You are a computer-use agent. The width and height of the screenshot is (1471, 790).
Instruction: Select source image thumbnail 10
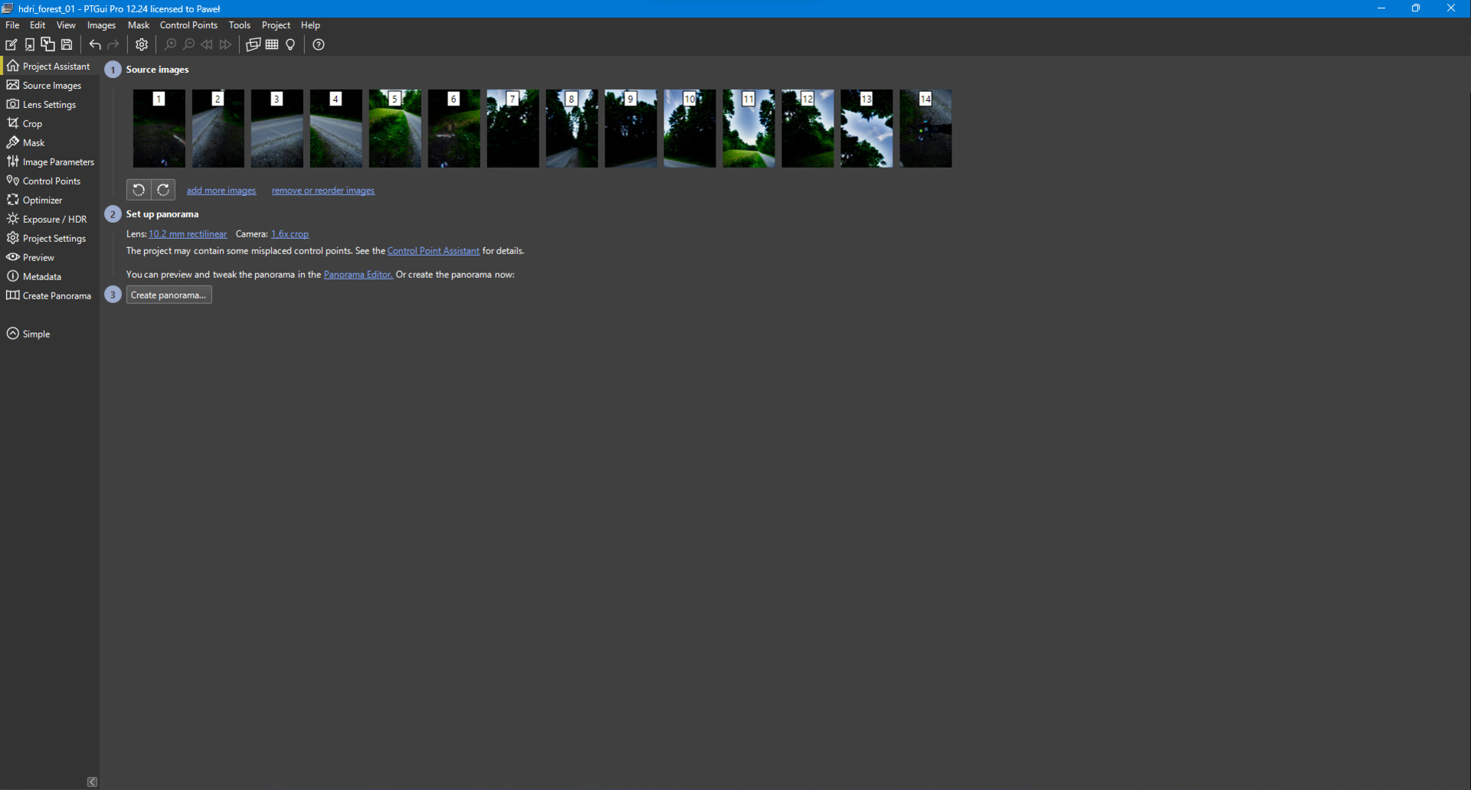click(690, 129)
